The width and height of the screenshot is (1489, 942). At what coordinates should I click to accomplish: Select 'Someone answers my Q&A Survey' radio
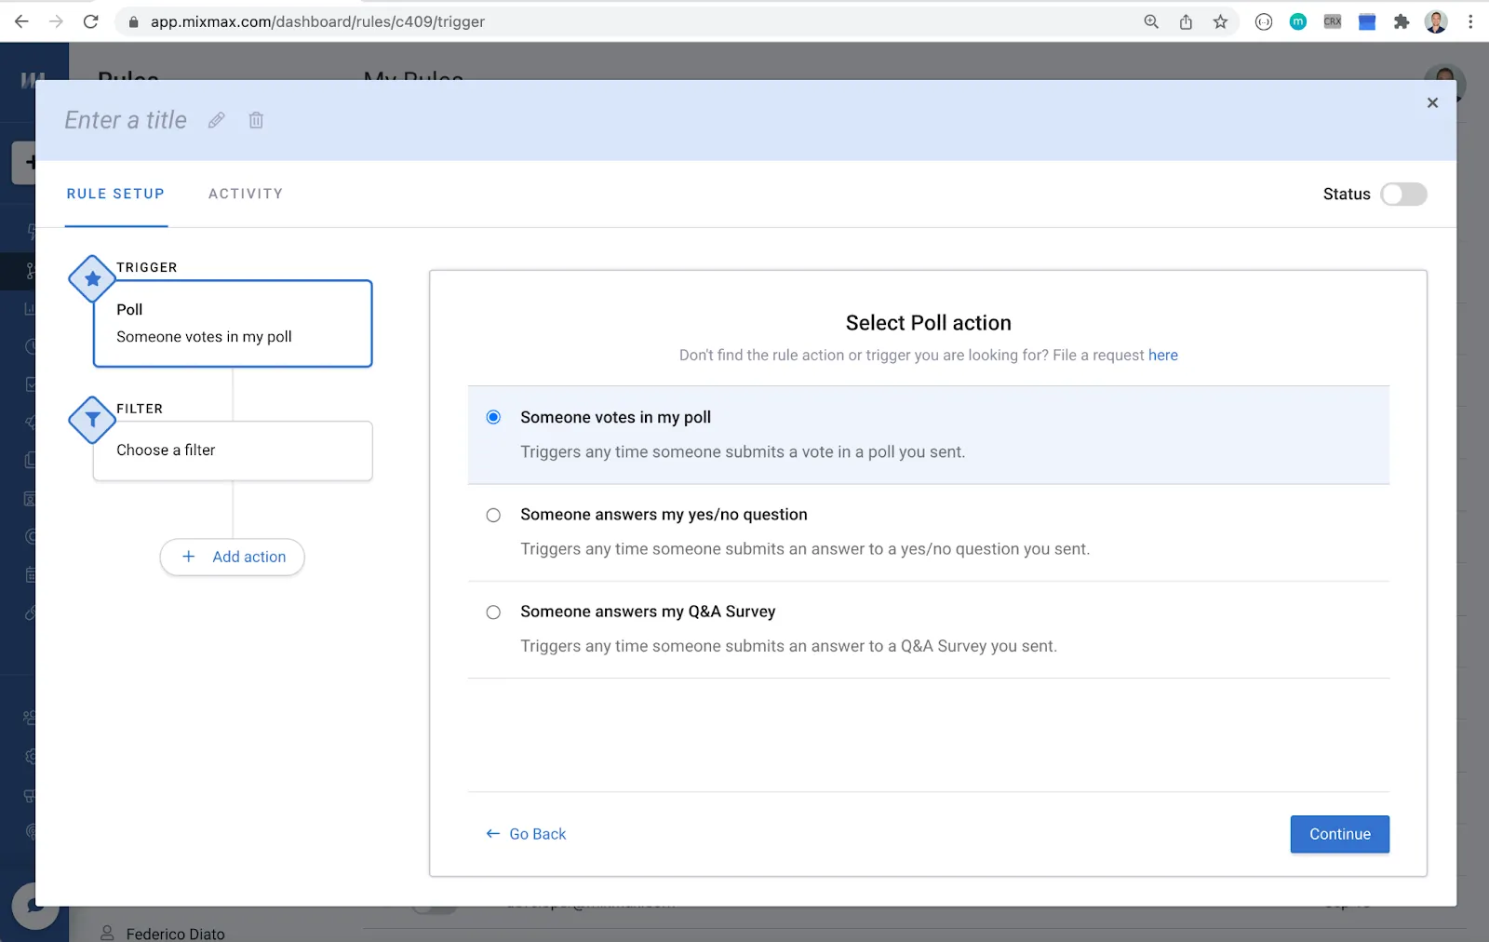(x=493, y=612)
